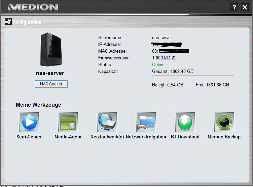Viewport: 253px width, 187px height.
Task: Click the MAC Adresse label
Action: 112,51
